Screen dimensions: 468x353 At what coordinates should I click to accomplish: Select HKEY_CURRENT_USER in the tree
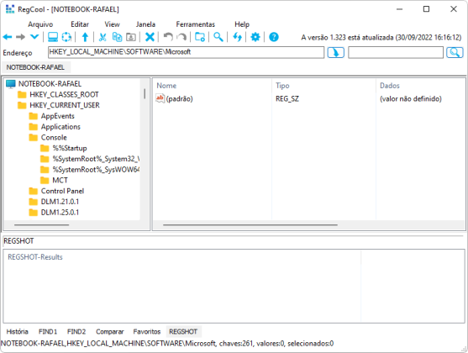(x=65, y=105)
